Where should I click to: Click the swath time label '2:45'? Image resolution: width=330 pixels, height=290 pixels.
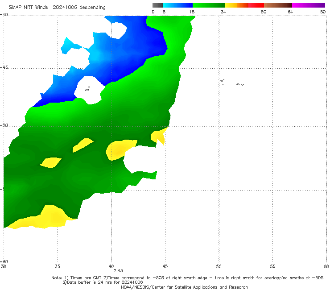(119, 271)
